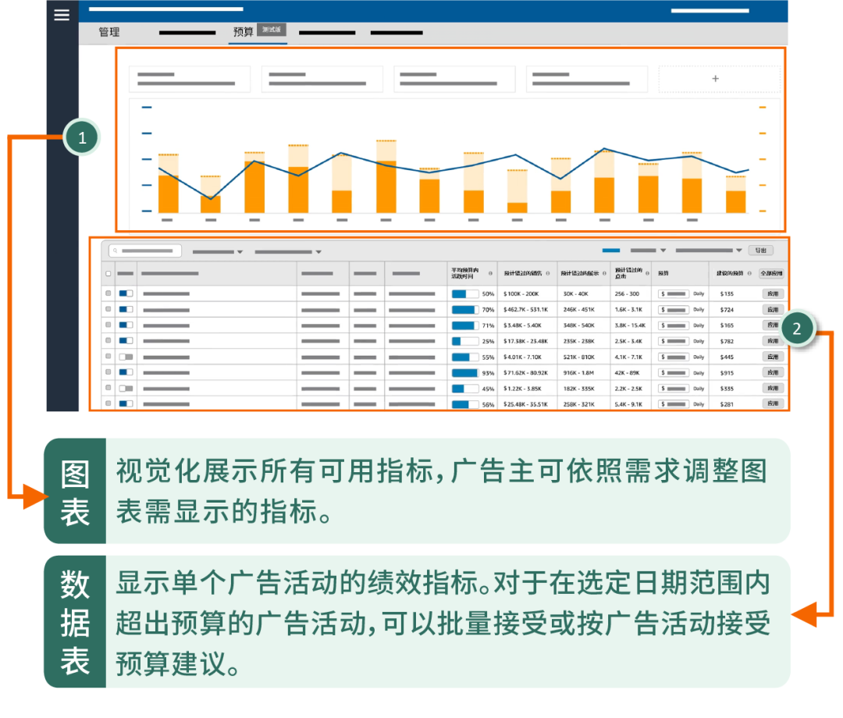Viewport: 843px width, 718px height.
Task: Click the 测试版 badge next to 预算
Action: click(272, 30)
